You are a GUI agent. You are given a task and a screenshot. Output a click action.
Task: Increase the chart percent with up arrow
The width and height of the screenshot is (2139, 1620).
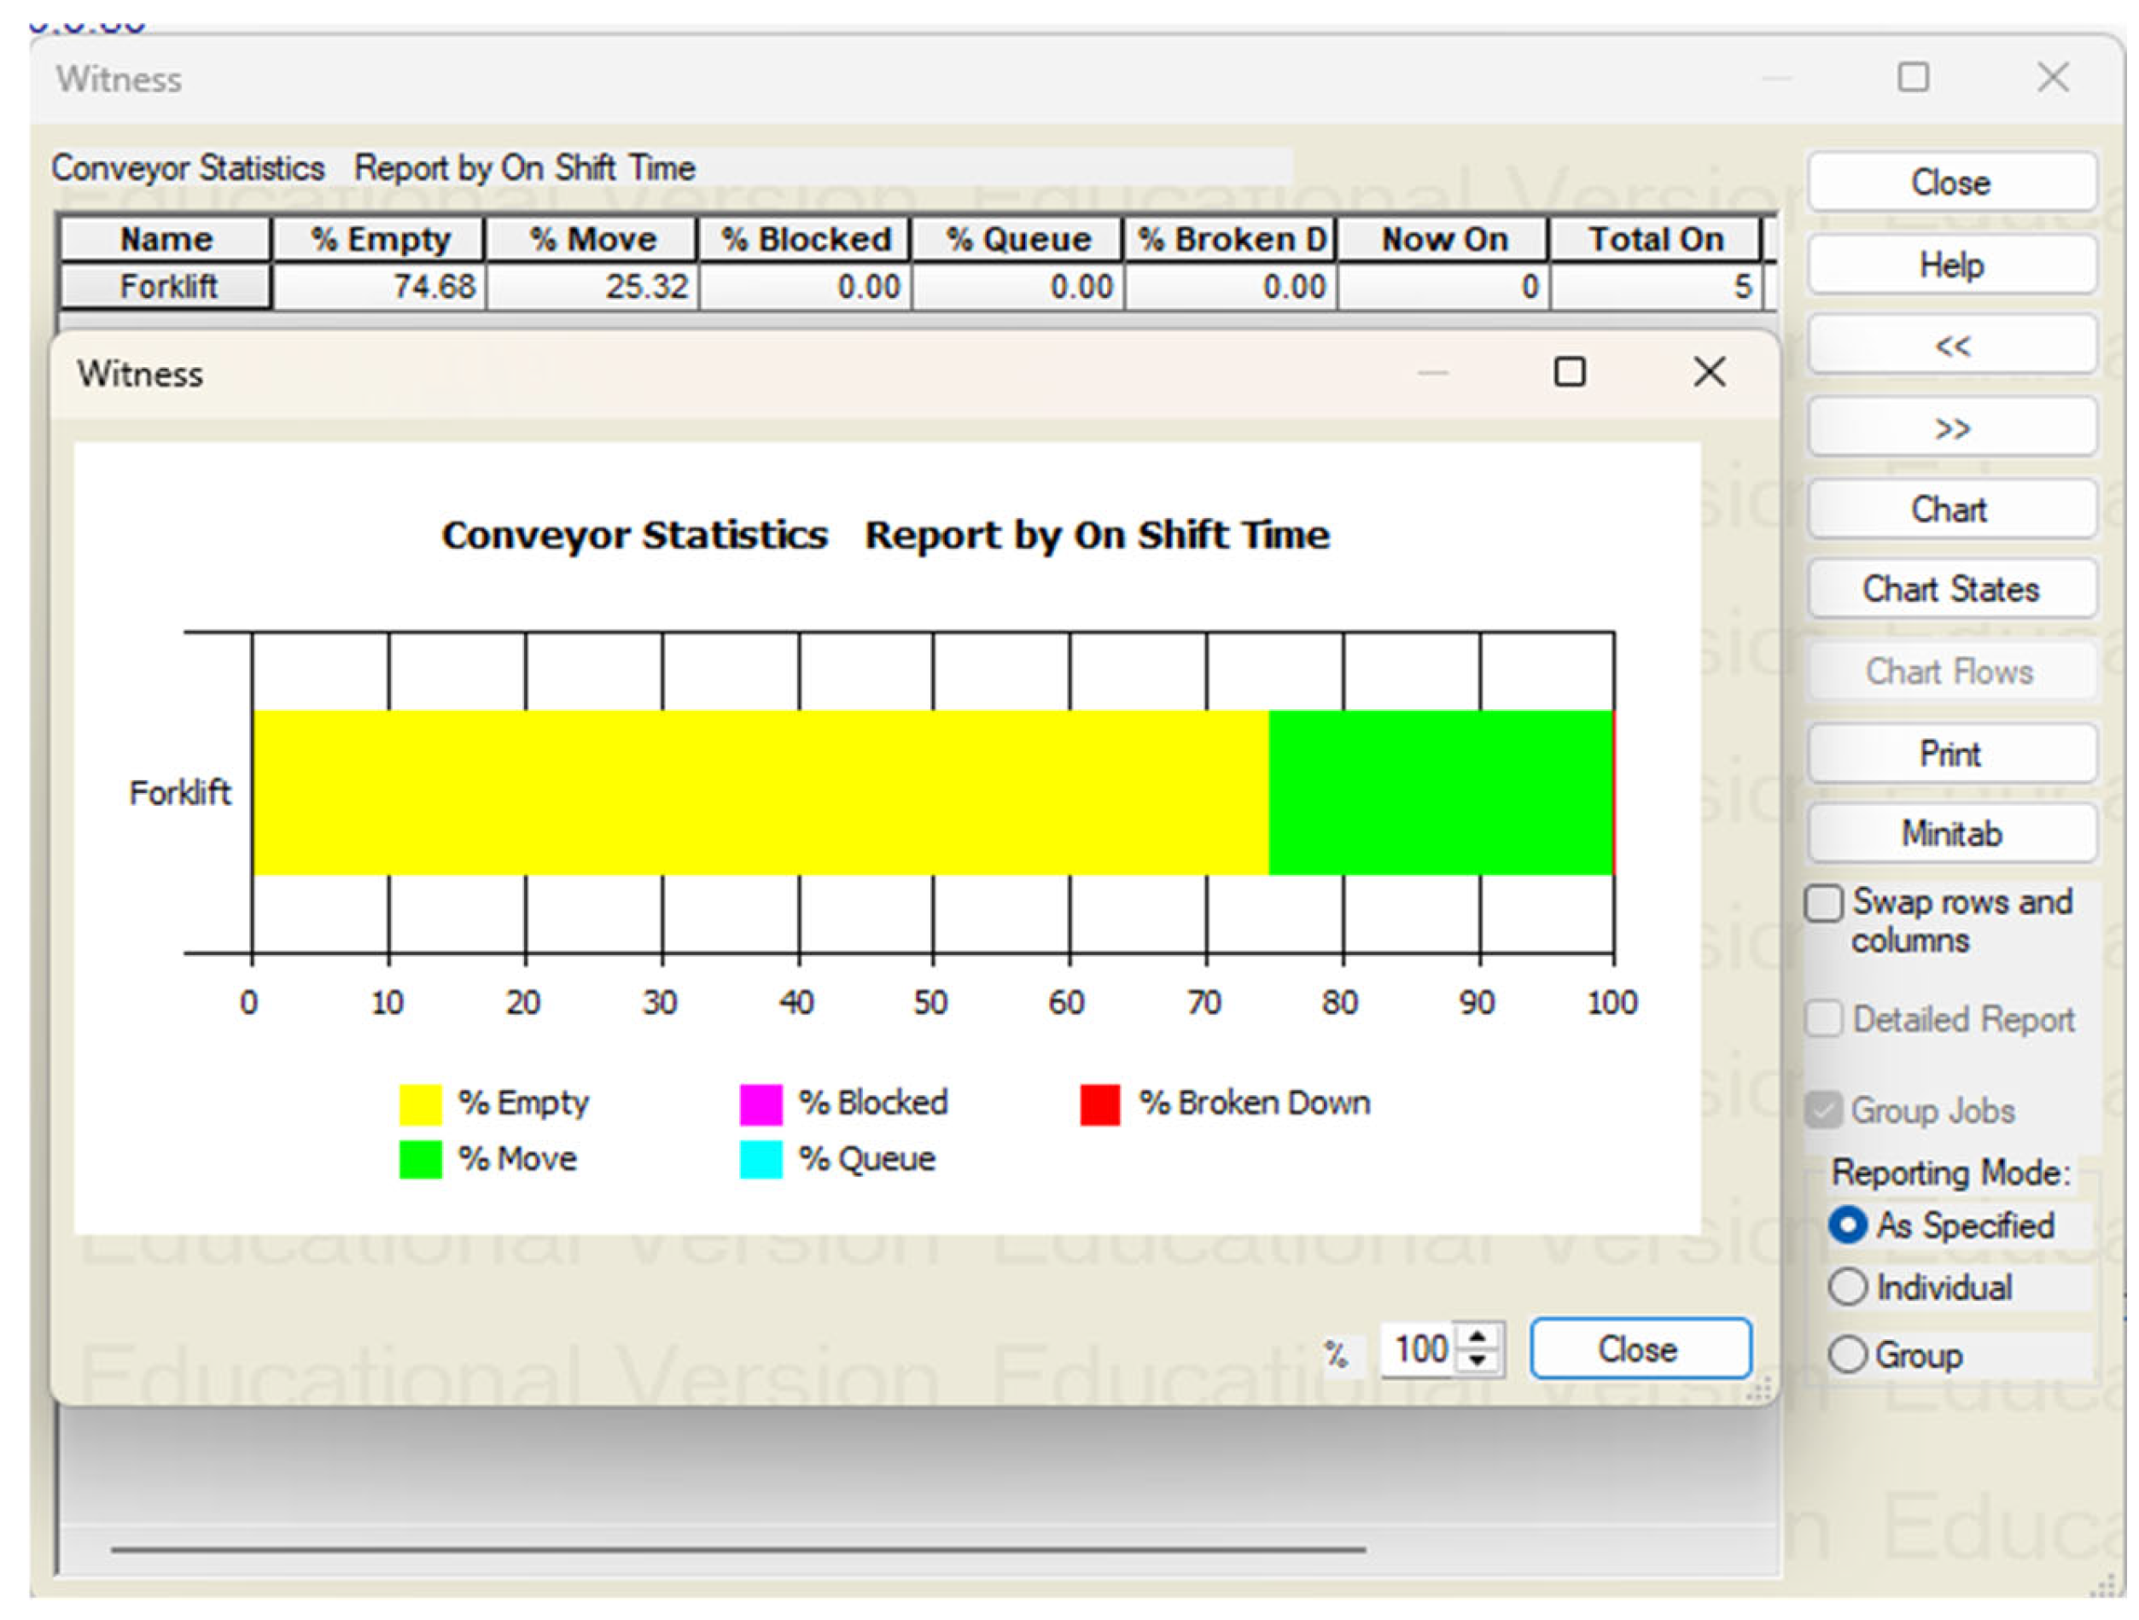click(1477, 1337)
